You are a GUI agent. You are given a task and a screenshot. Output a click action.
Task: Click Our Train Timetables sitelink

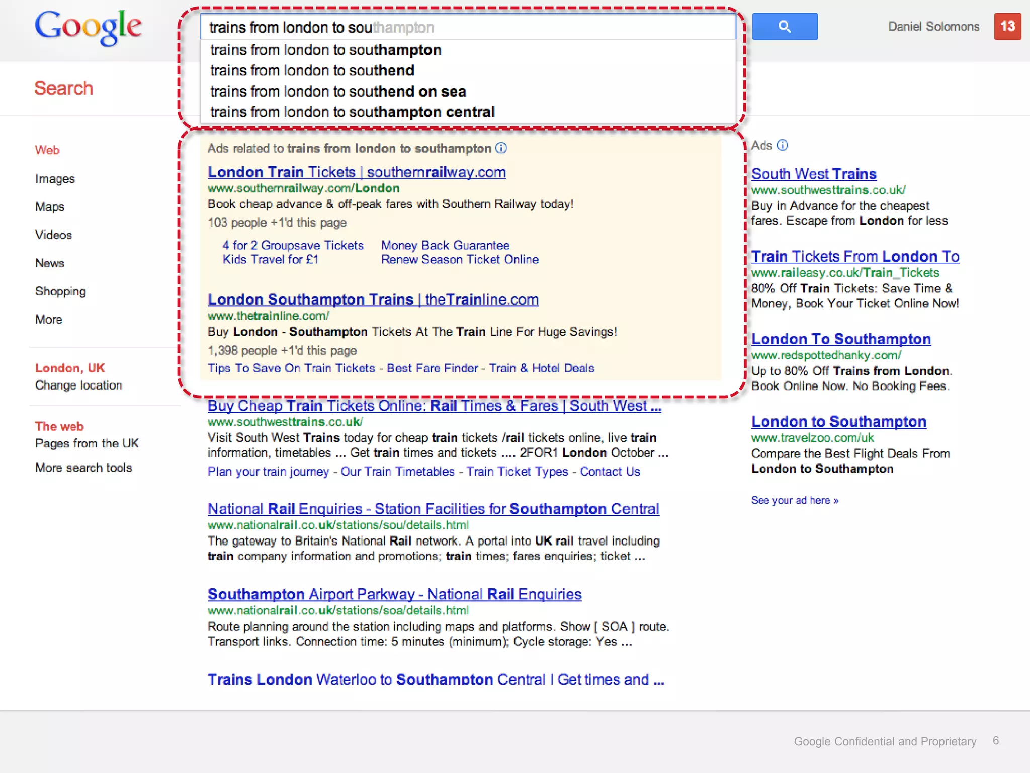tap(397, 472)
